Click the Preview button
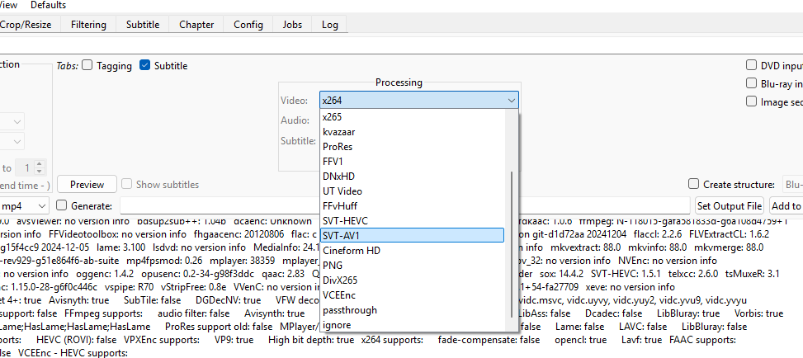This screenshot has width=803, height=358. (x=87, y=185)
